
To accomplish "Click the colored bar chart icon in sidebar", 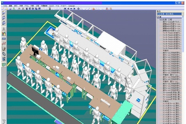I will 4,34.
